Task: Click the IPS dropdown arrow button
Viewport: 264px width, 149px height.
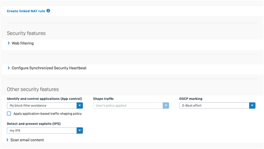Action: coord(80,130)
